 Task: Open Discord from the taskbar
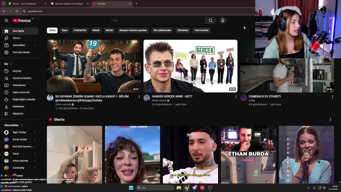(x=194, y=188)
